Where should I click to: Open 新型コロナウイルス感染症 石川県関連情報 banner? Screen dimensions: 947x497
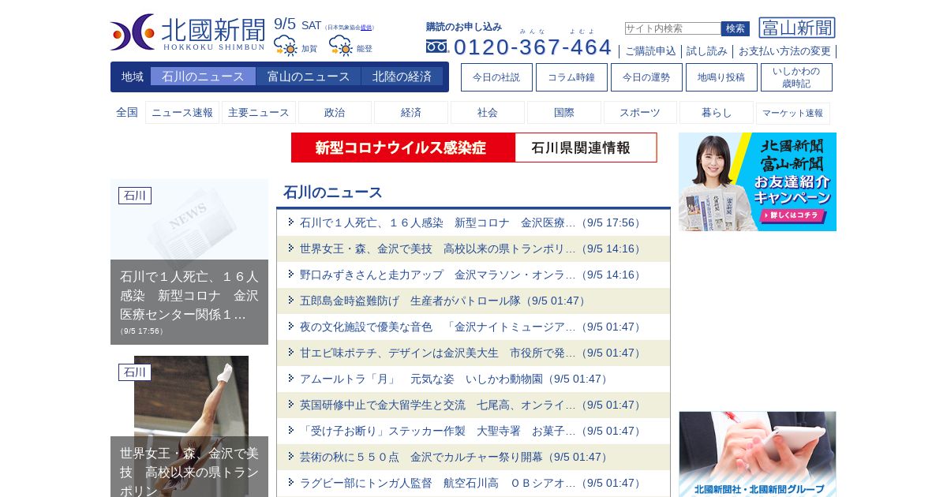[473, 148]
